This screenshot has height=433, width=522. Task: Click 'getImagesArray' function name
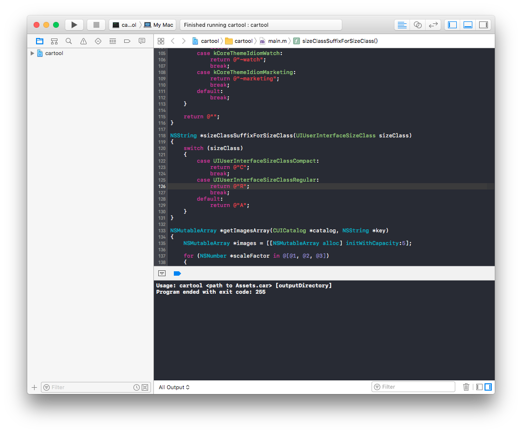246,231
